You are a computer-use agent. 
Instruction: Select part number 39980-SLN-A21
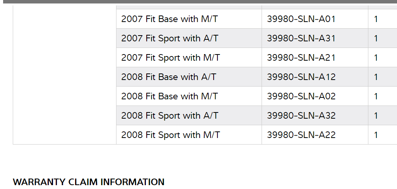pos(301,58)
